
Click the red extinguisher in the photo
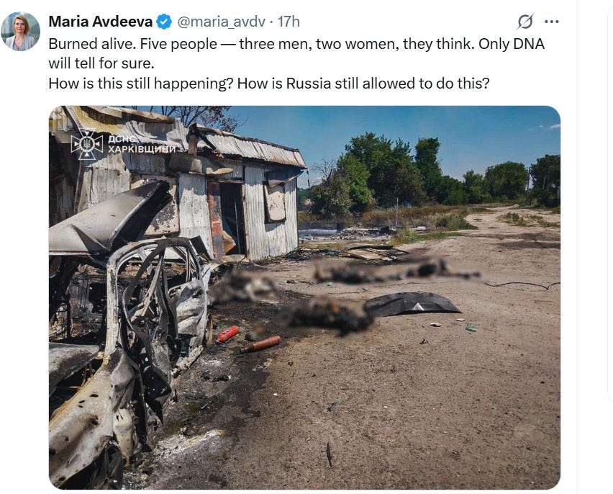click(x=228, y=334)
